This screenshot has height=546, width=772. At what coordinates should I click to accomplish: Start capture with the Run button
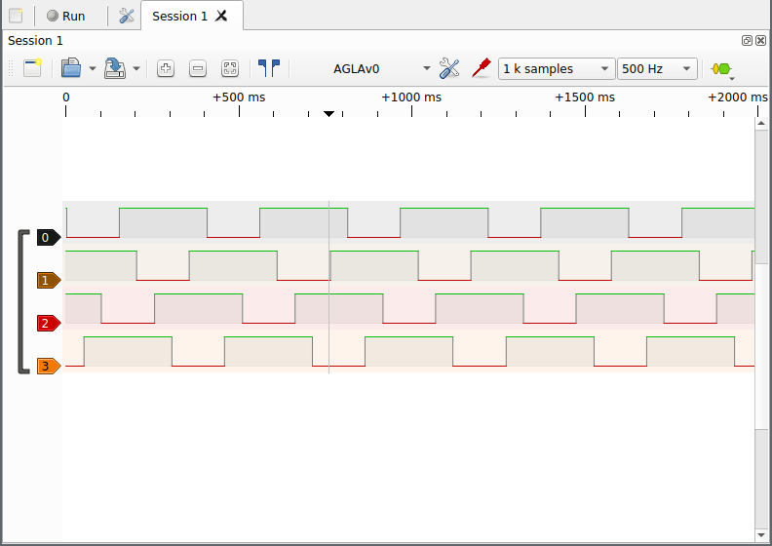click(x=66, y=16)
